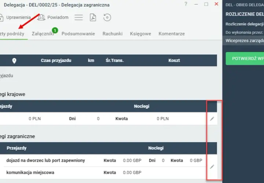Edit the foreign GBP rows via the pencil icon
This screenshot has height=183, width=264.
click(x=212, y=167)
